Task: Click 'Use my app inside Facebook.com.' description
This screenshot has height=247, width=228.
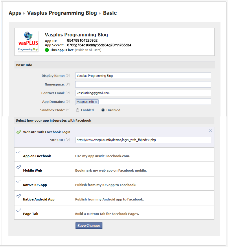Action: tap(102, 156)
